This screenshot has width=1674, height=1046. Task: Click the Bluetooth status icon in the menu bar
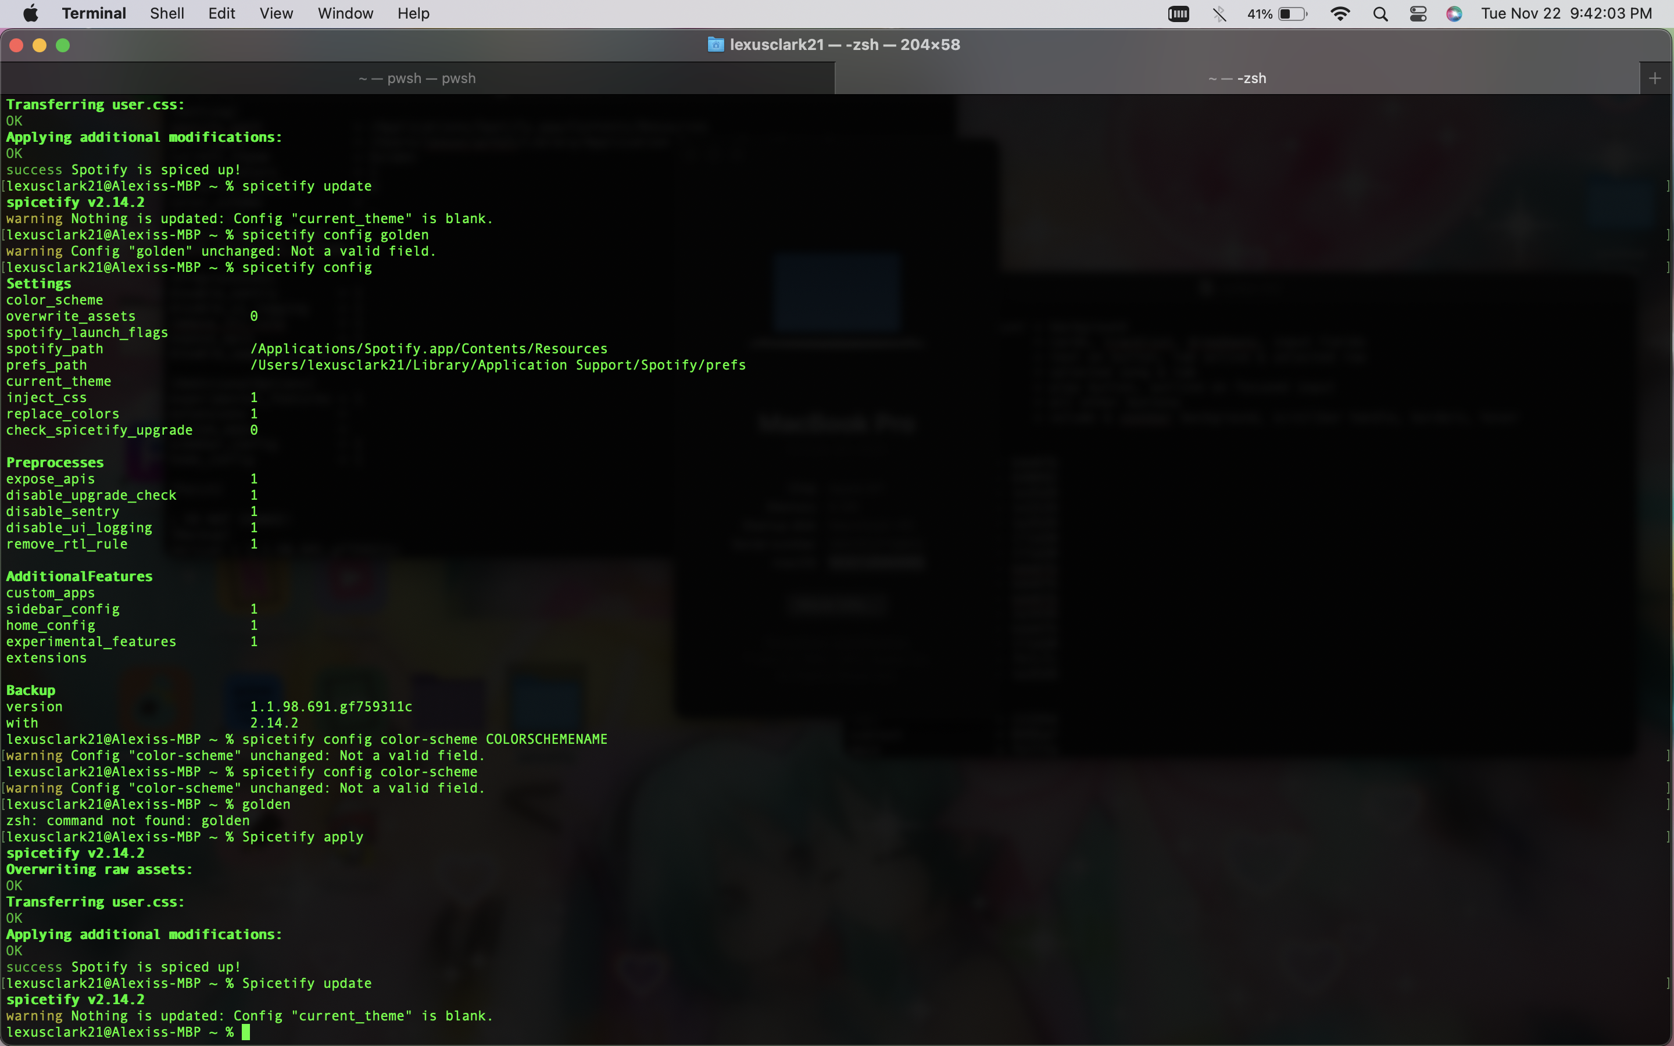[1219, 14]
